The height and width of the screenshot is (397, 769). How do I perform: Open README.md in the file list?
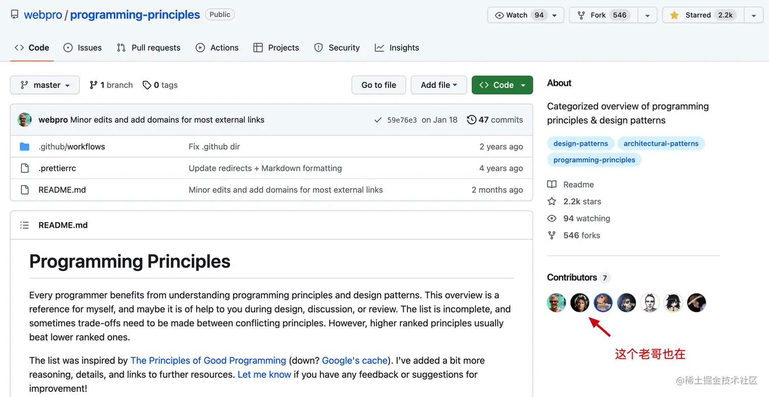point(62,190)
